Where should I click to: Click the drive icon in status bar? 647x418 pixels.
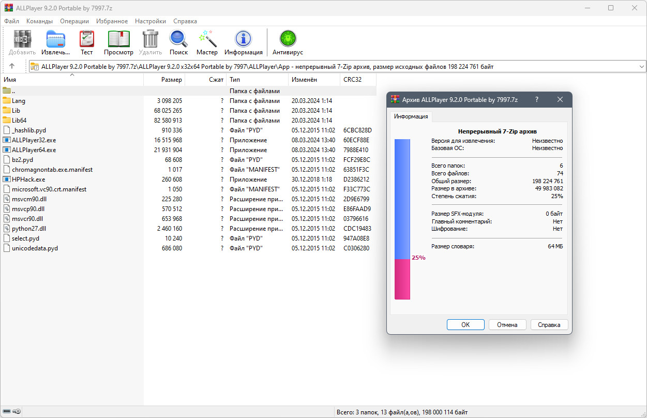(x=7, y=412)
